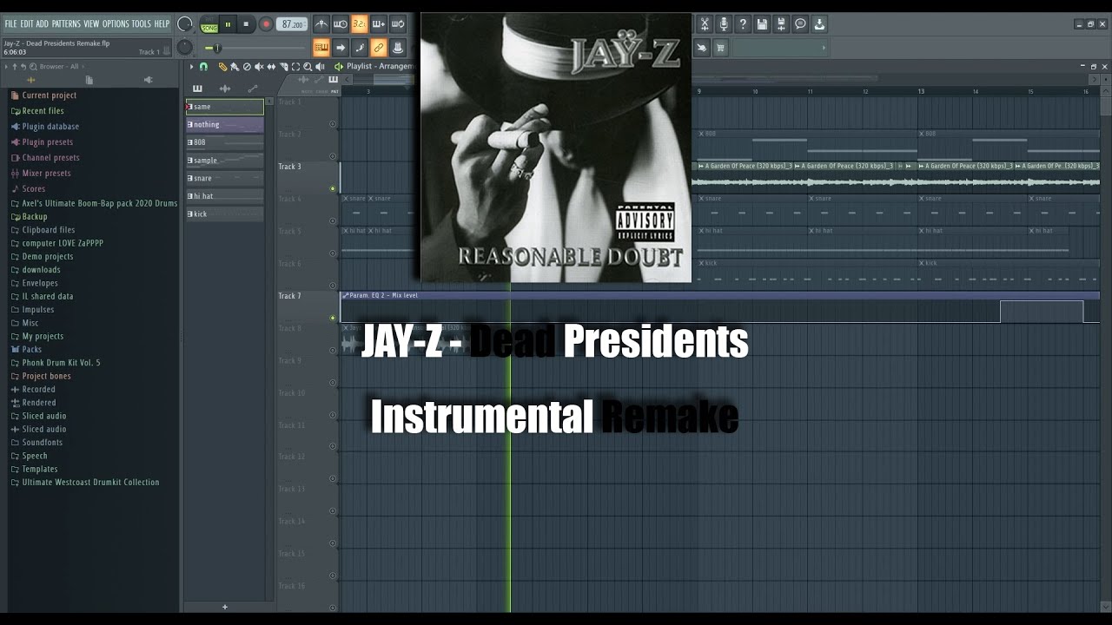
Task: Toggle playlist magnet snap button
Action: (x=203, y=67)
